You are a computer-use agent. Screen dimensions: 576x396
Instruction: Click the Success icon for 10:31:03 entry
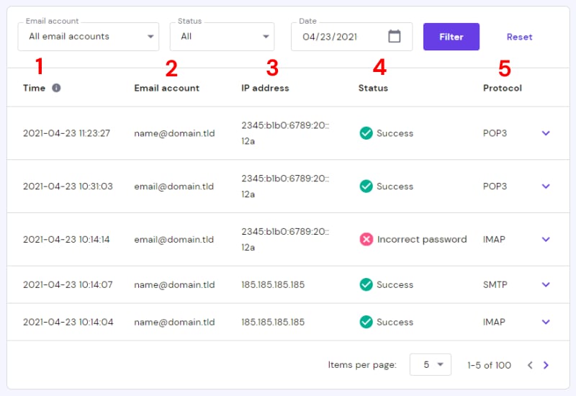tap(366, 186)
